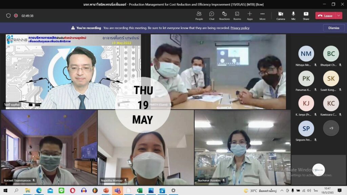347x195 pixels.
Task: Open the video player app in the taskbar
Action: click(x=162, y=190)
